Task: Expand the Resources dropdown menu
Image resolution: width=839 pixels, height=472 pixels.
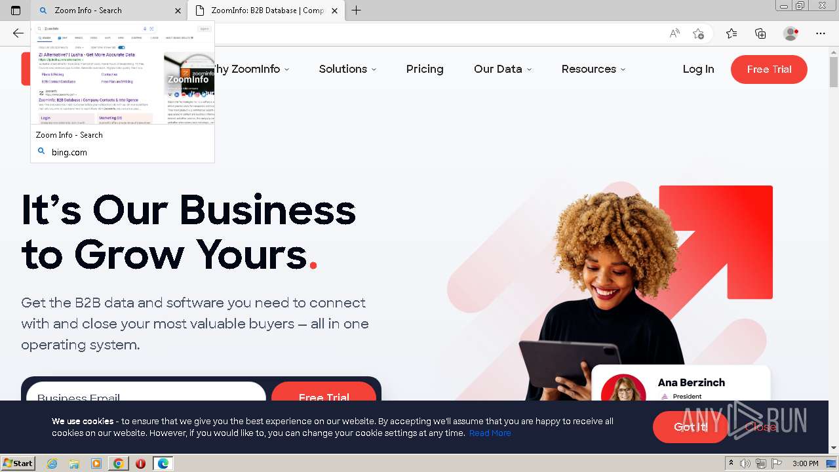Action: point(593,69)
